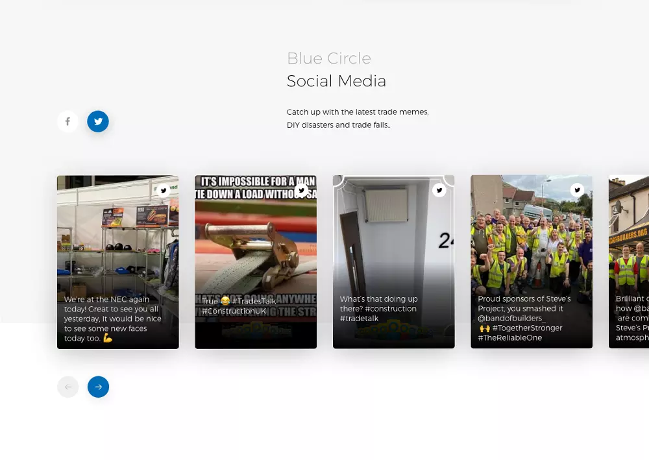Switch feed to Facebook icon
This screenshot has width=649, height=460.
pos(67,121)
